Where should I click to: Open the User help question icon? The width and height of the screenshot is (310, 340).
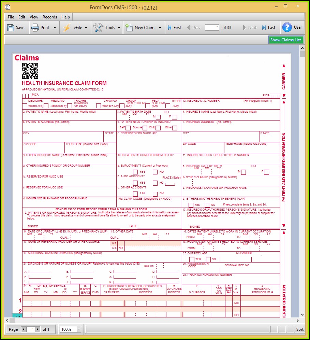287,27
